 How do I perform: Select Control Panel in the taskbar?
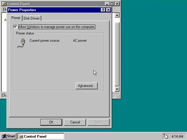(41, 136)
